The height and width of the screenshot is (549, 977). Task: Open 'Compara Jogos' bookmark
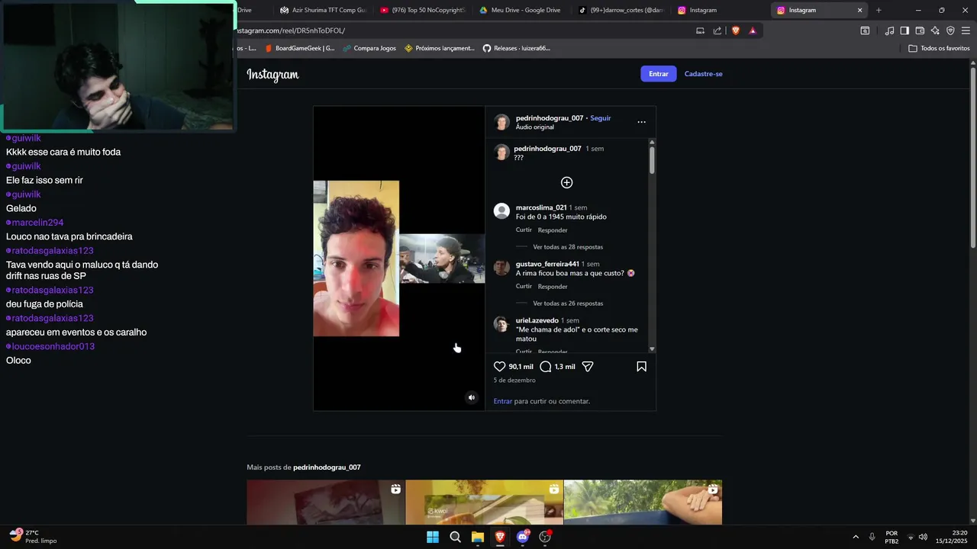[369, 48]
